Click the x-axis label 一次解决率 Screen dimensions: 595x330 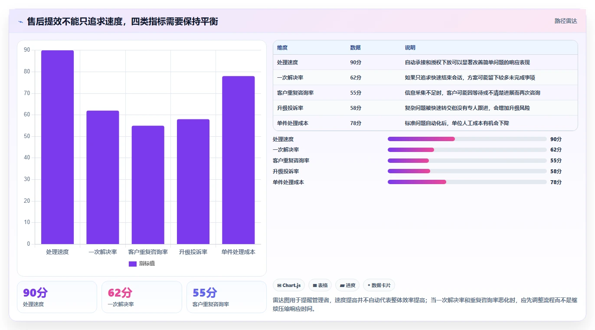pyautogui.click(x=103, y=252)
